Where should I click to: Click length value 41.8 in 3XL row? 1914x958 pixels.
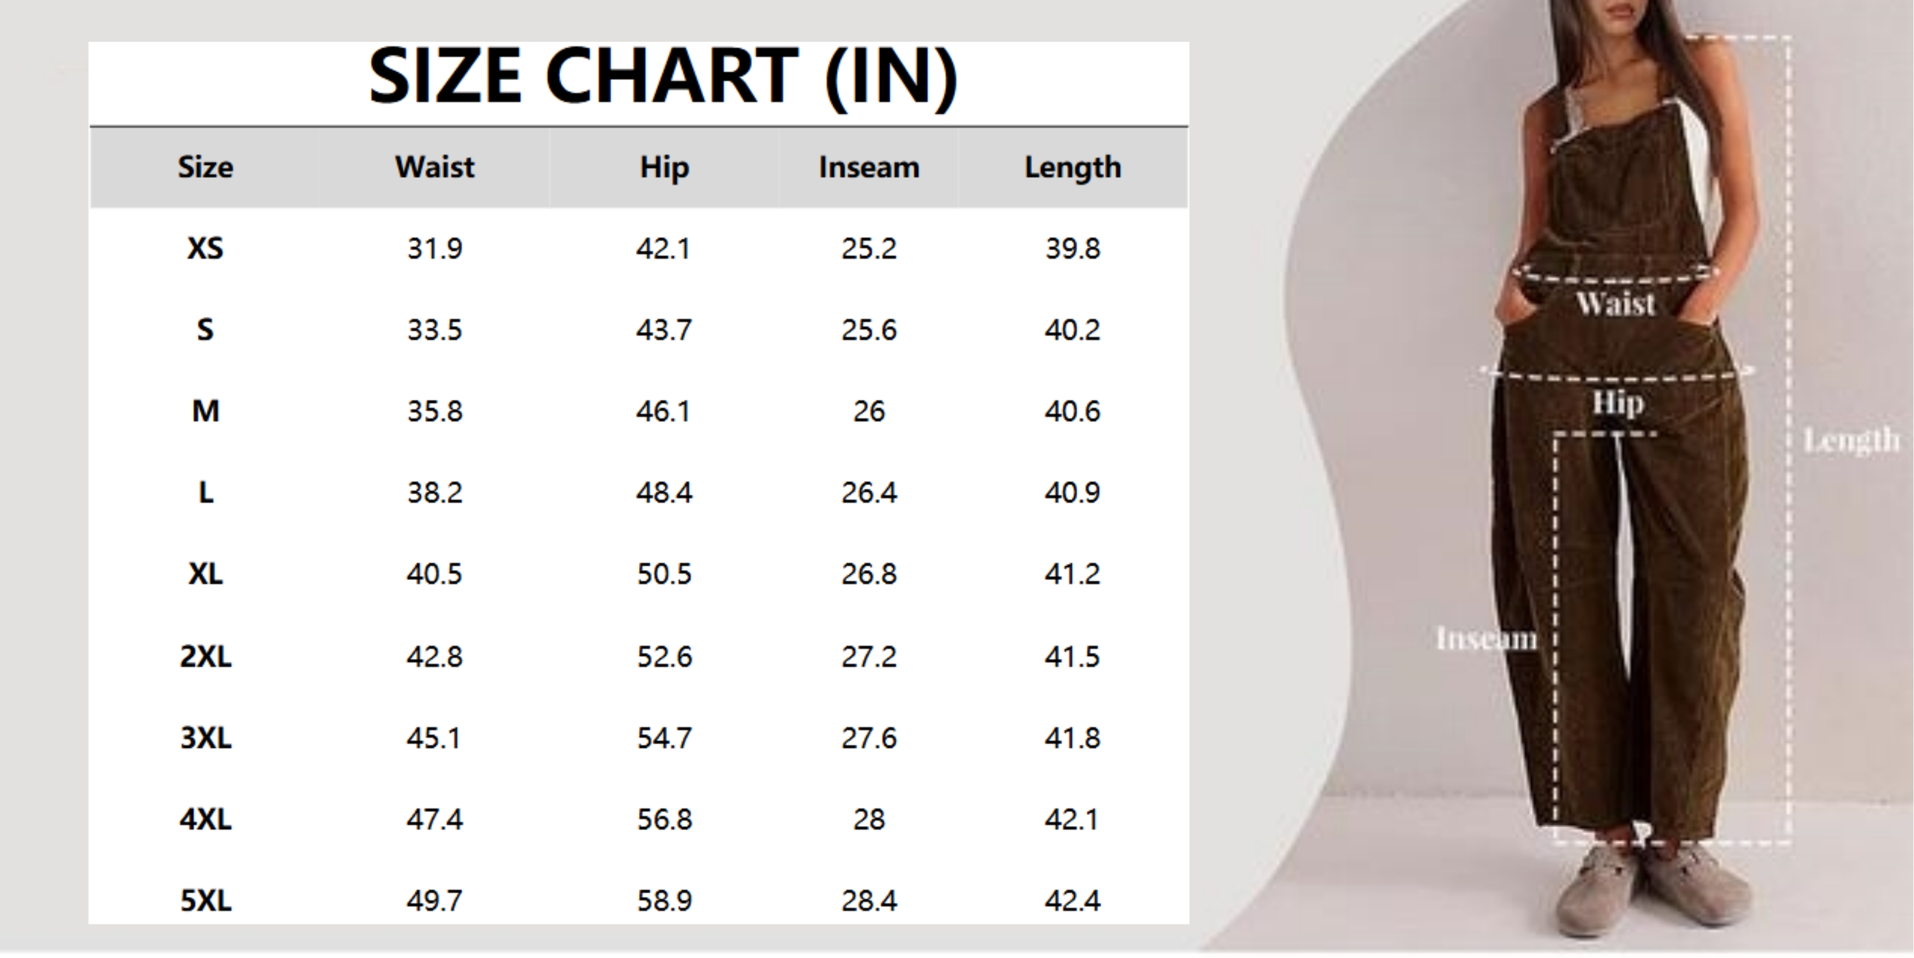click(1072, 738)
